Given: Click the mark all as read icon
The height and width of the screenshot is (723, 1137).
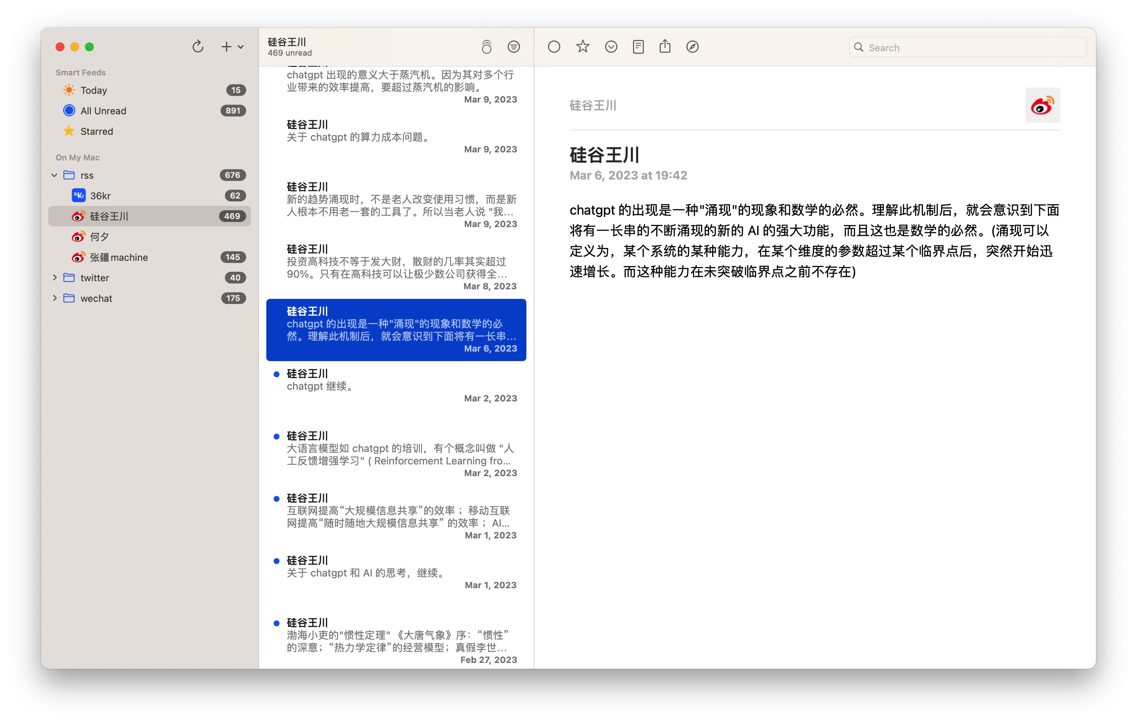Looking at the screenshot, I should point(486,47).
